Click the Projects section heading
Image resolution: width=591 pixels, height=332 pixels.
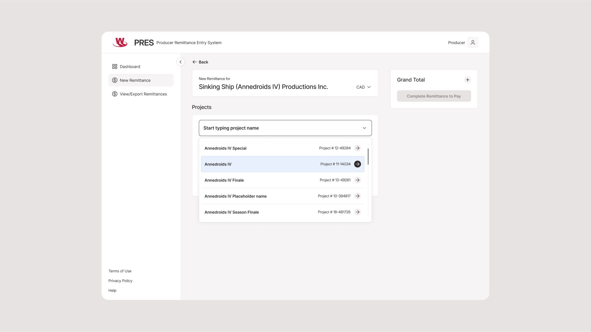pyautogui.click(x=202, y=107)
